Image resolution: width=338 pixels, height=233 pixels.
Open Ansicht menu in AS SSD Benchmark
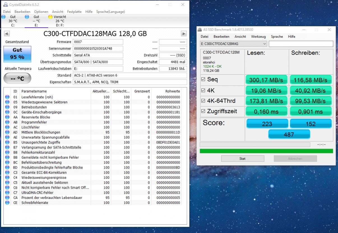coord(240,37)
